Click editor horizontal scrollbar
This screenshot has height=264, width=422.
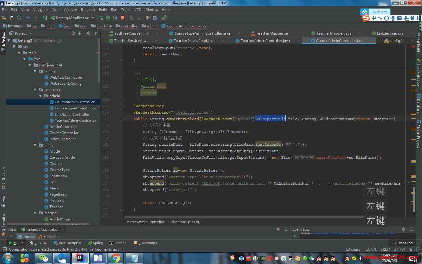[244, 217]
